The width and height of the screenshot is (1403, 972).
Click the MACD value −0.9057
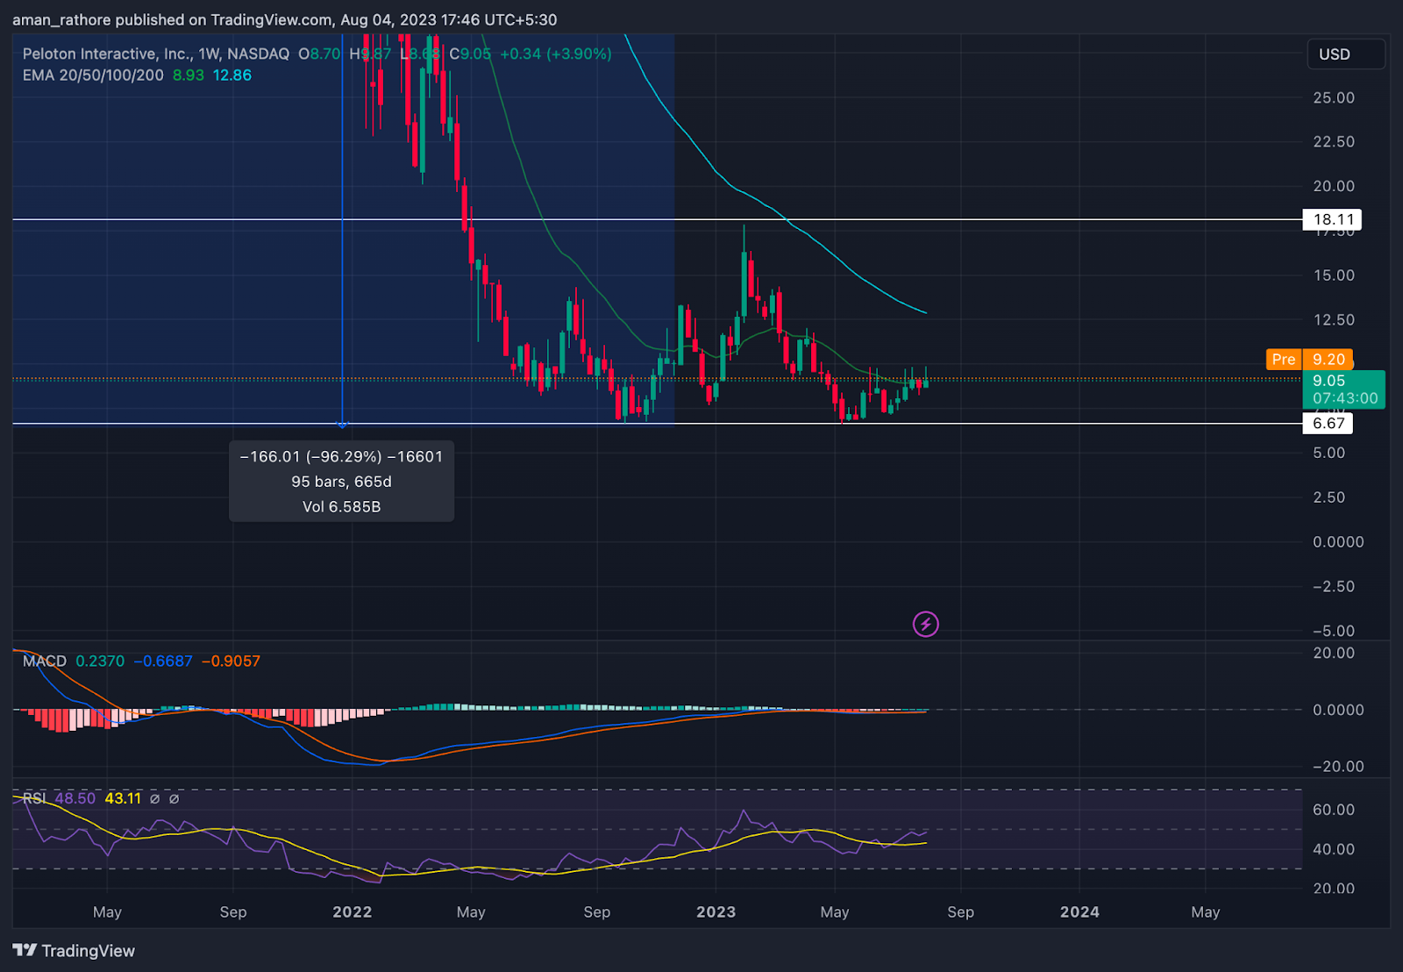point(231,661)
